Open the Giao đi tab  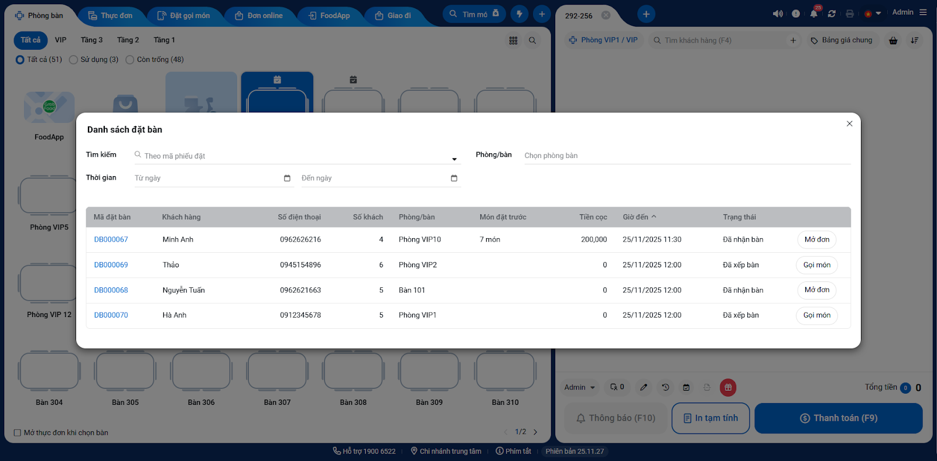click(x=393, y=16)
